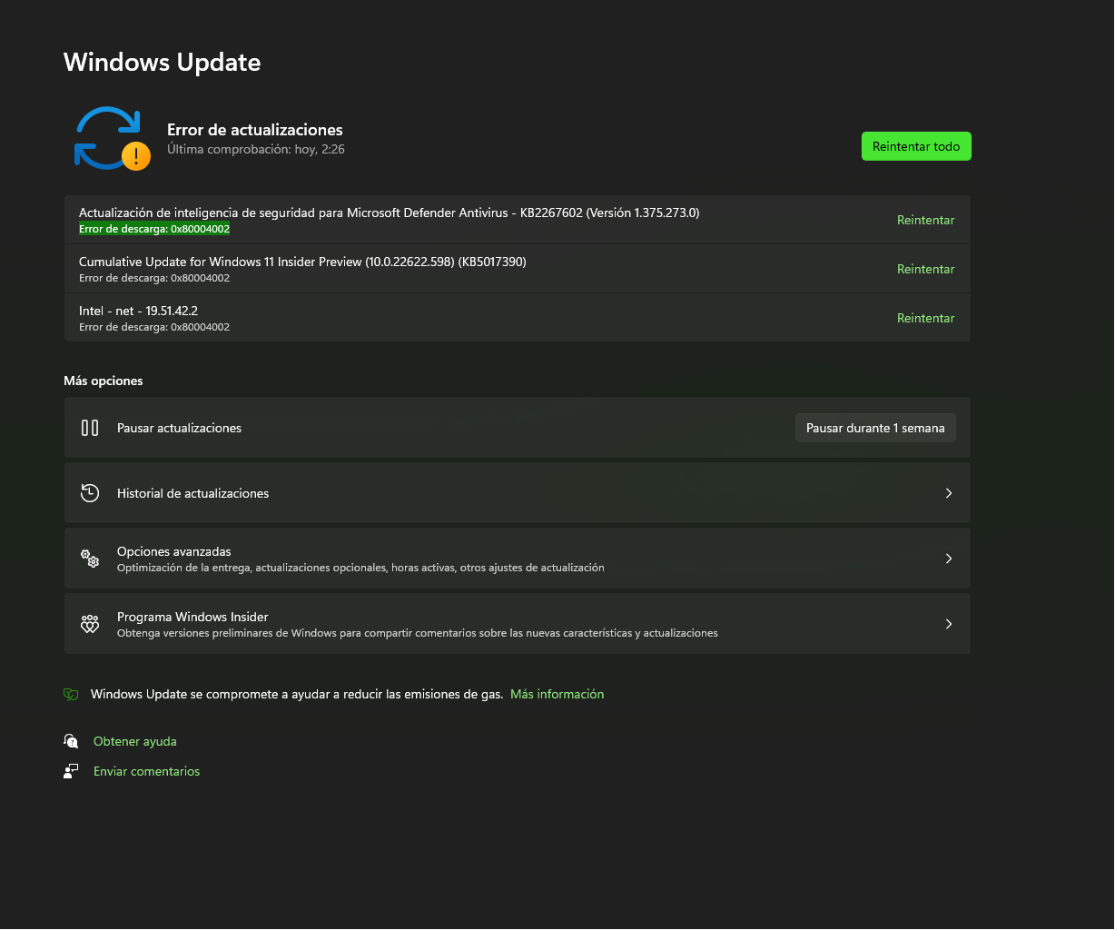Viewport: 1115px width, 930px height.
Task: Expand Programa Windows Insider with its chevron
Action: coord(949,624)
